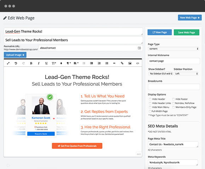Edit the page title Lead-Gen Theme Rocks! field
Viewport: 205px width, 169px height.
[73, 31]
